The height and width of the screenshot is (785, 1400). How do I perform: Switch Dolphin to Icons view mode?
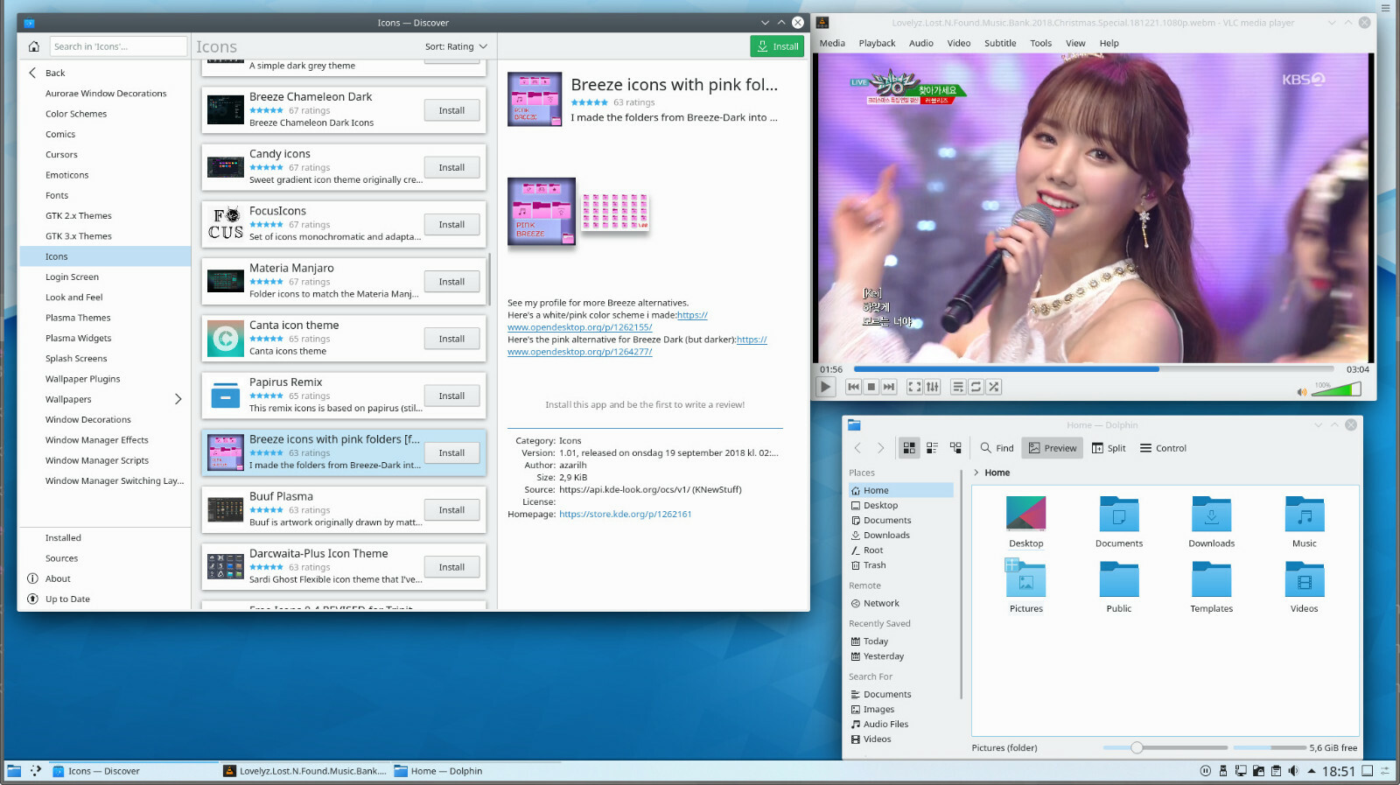pos(909,448)
